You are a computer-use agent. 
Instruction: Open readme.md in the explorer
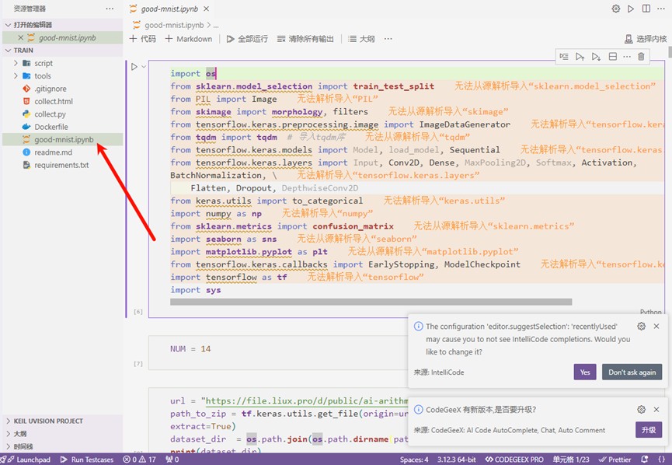(x=63, y=152)
